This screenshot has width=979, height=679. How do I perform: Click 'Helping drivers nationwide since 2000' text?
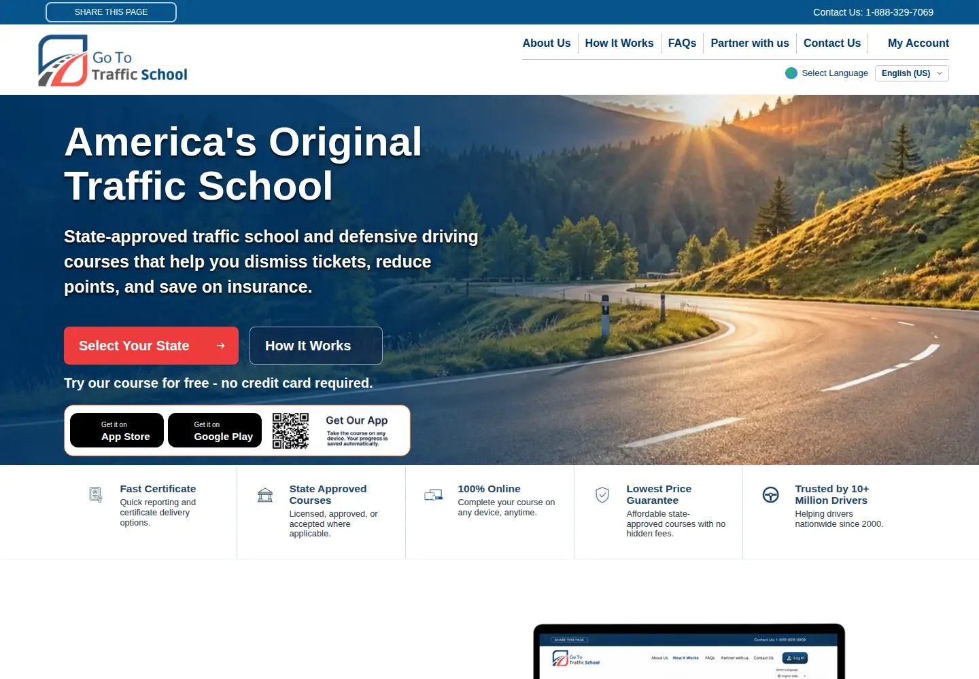839,519
